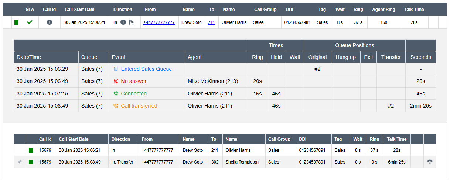
Task: Expand the Direction plus icon next to In
Action: tap(123, 22)
